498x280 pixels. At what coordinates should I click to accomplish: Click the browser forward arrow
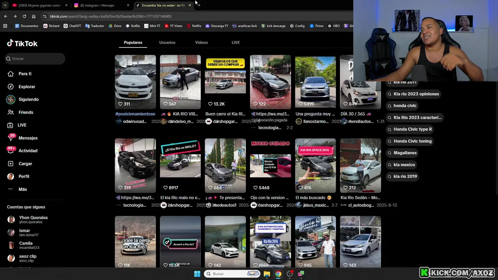click(15, 16)
